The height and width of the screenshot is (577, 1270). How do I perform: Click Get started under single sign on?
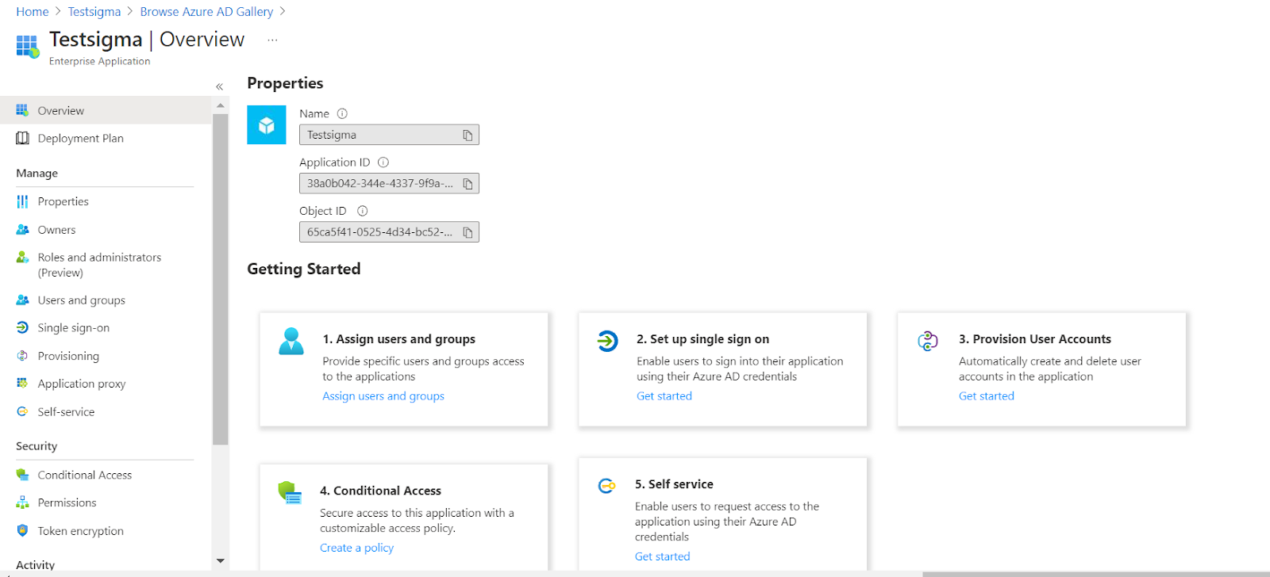click(664, 395)
